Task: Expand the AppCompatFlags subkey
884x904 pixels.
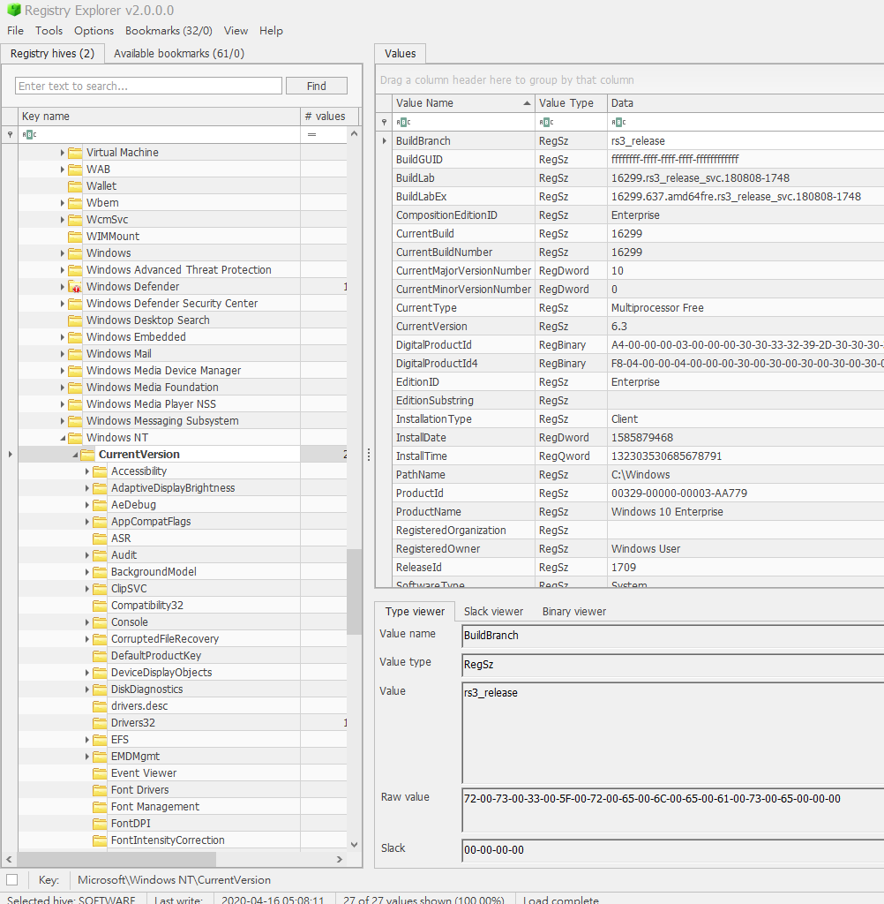Action: (x=87, y=521)
